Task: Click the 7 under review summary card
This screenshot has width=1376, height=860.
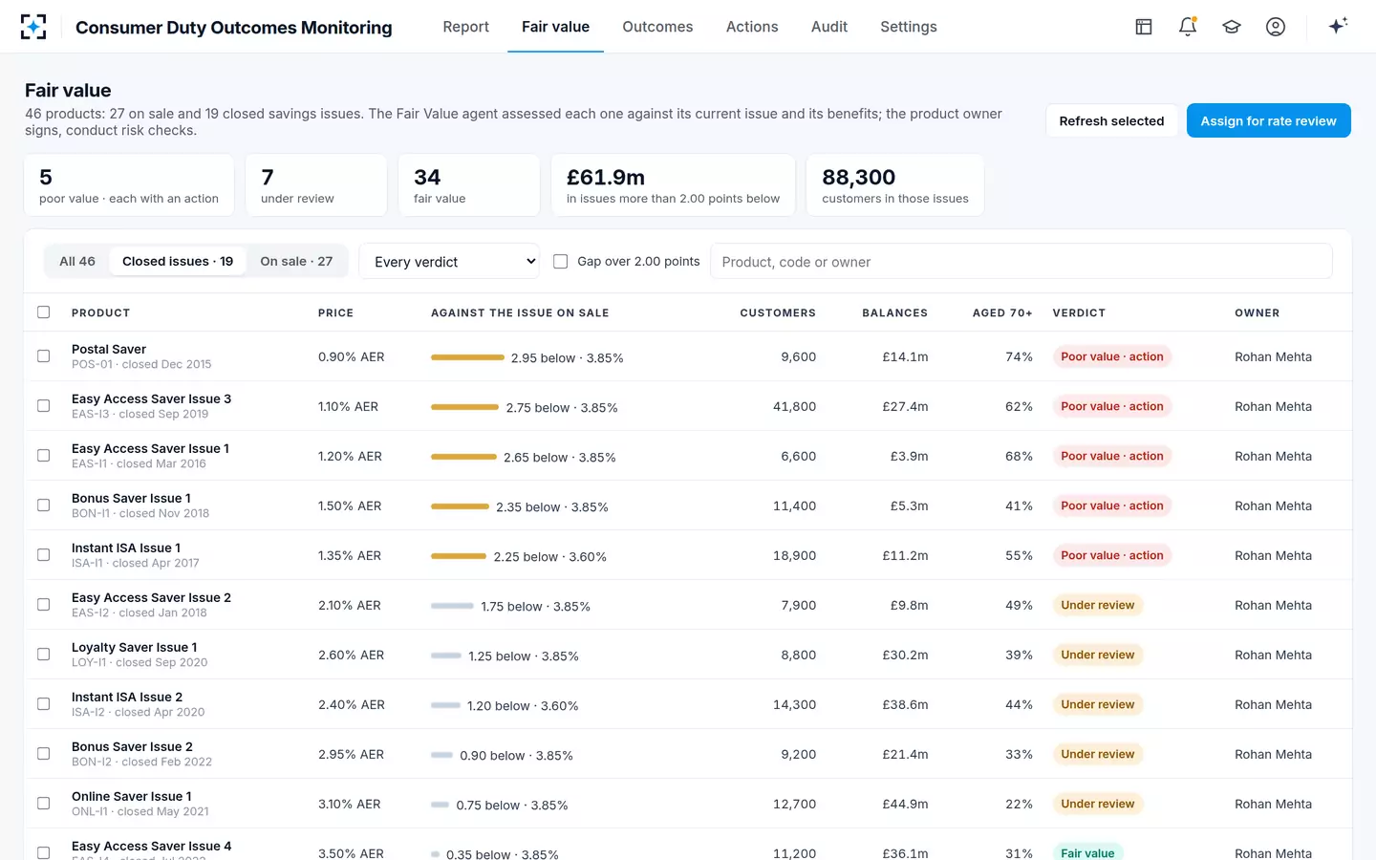Action: 316,185
